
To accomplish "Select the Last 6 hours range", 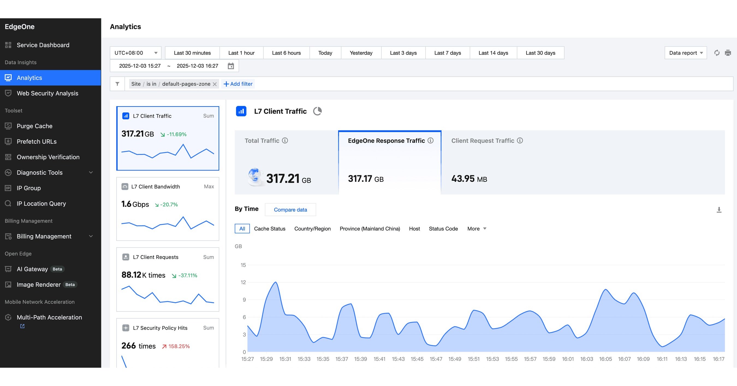I will 286,53.
